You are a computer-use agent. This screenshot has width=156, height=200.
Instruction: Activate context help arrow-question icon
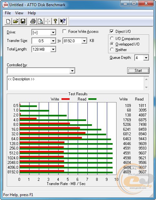point(63,21)
